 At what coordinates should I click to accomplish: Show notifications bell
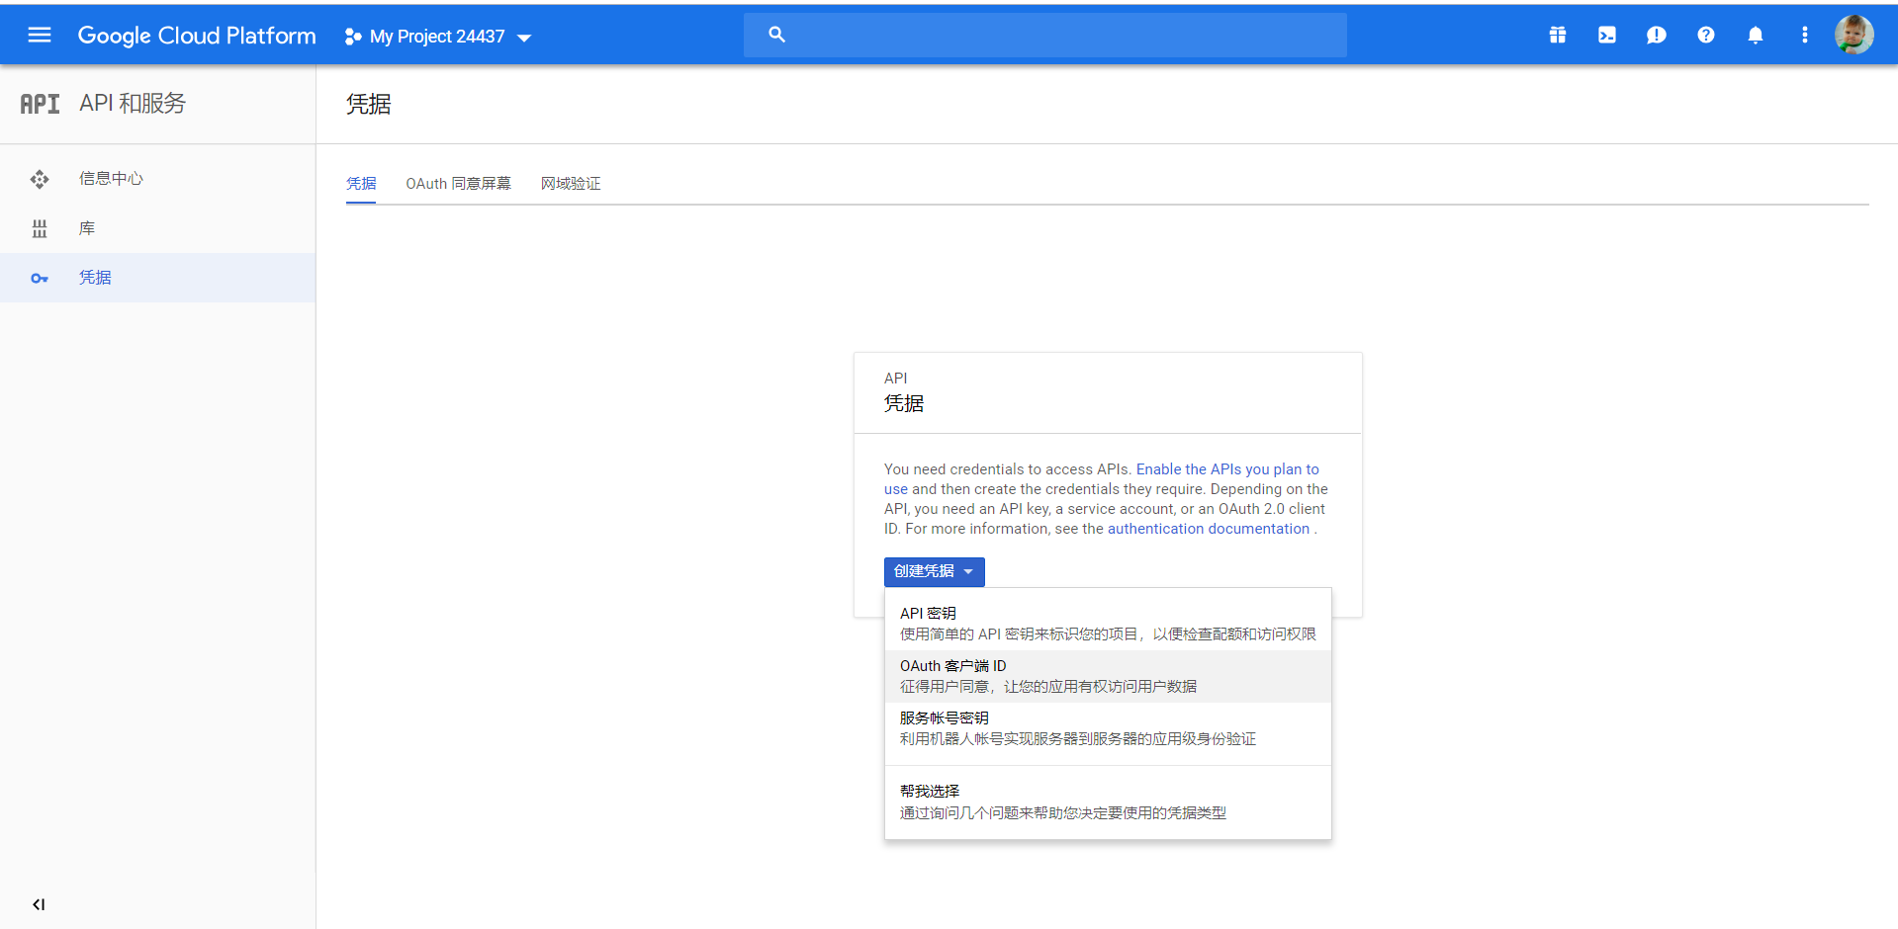(1755, 36)
